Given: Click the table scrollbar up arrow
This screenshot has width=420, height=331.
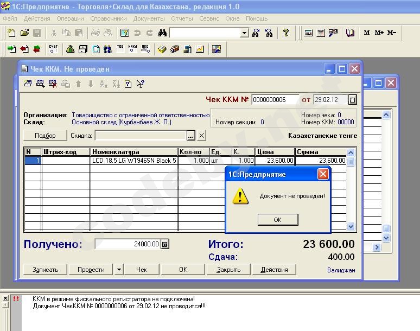Looking at the screenshot, I should coord(351,153).
